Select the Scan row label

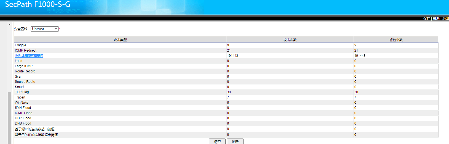pyautogui.click(x=19, y=77)
